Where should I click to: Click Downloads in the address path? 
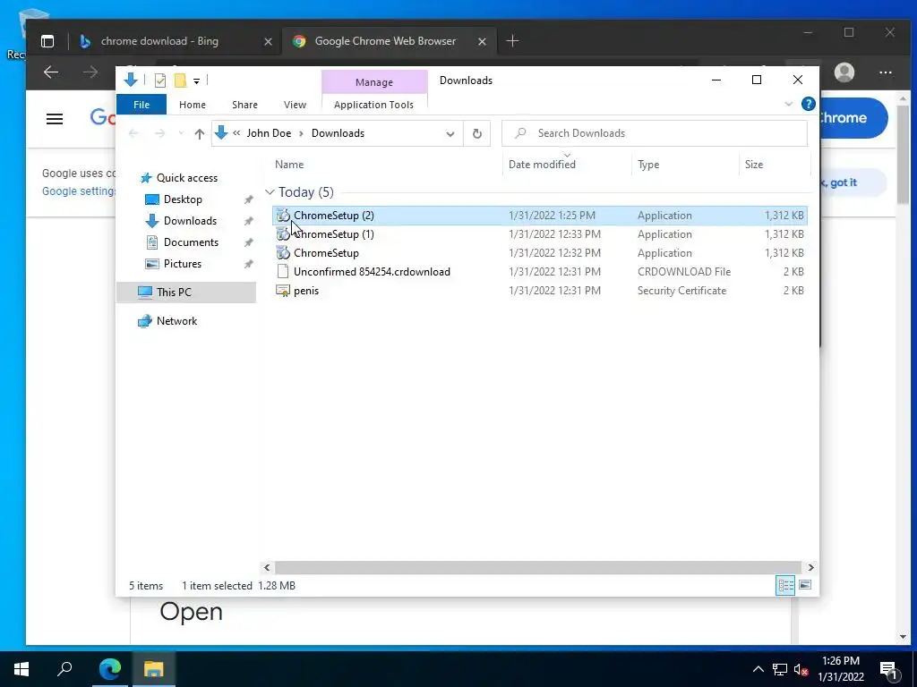click(x=338, y=133)
